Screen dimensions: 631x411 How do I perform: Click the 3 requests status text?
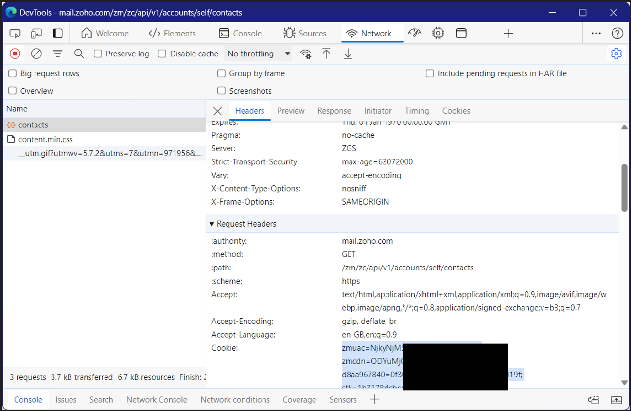(28, 377)
